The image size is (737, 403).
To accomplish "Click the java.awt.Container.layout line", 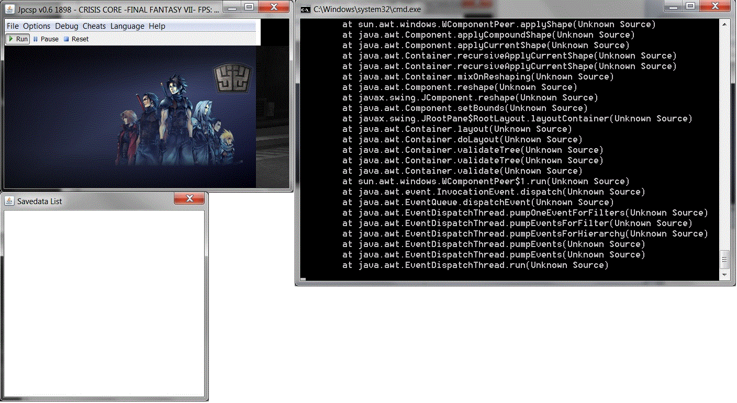I will 457,129.
